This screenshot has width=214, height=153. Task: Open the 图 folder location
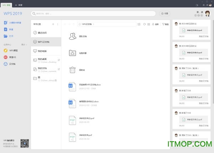46,79
